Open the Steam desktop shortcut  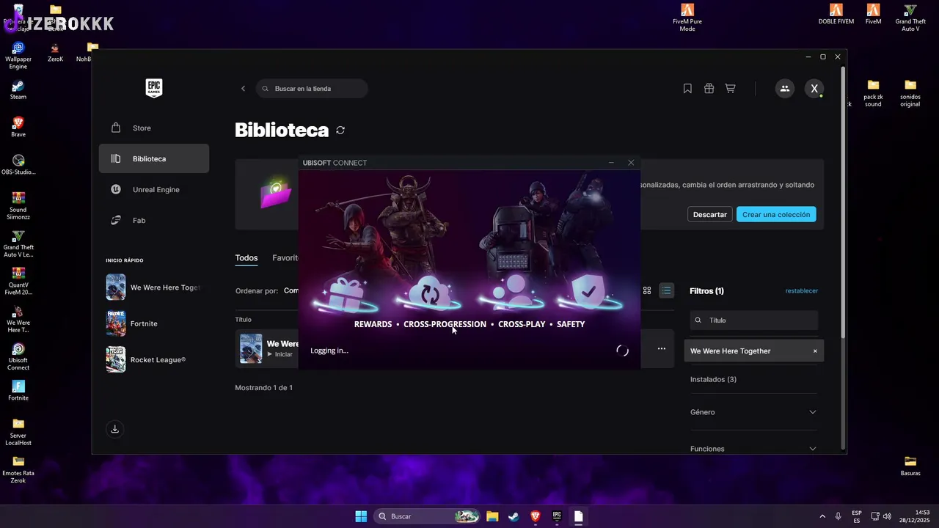[18, 90]
